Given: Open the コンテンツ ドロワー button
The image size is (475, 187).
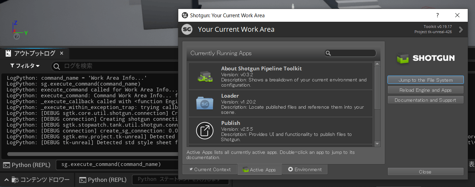Looking at the screenshot, I should point(40,180).
